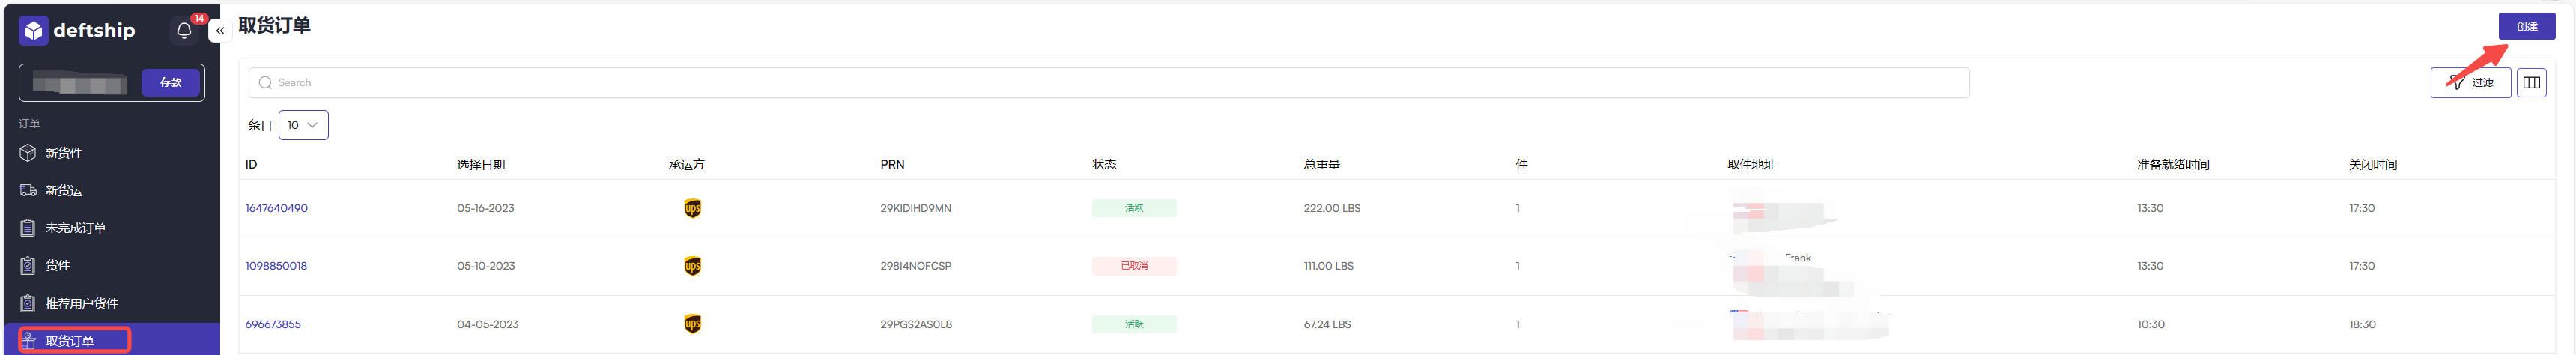
Task: Collapse the sidebar with double-chevron icon
Action: coord(220,31)
